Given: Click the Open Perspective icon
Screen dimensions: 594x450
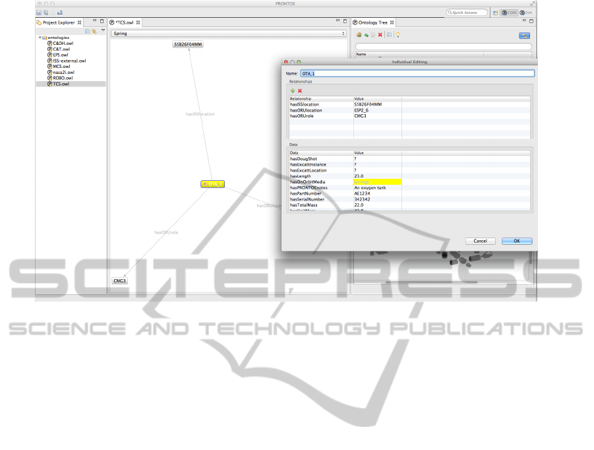Looking at the screenshot, I should (x=495, y=13).
